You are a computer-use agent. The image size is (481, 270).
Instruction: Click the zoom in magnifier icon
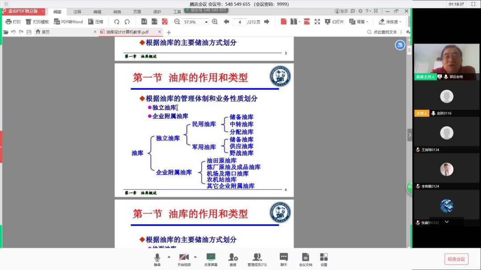[215, 21]
